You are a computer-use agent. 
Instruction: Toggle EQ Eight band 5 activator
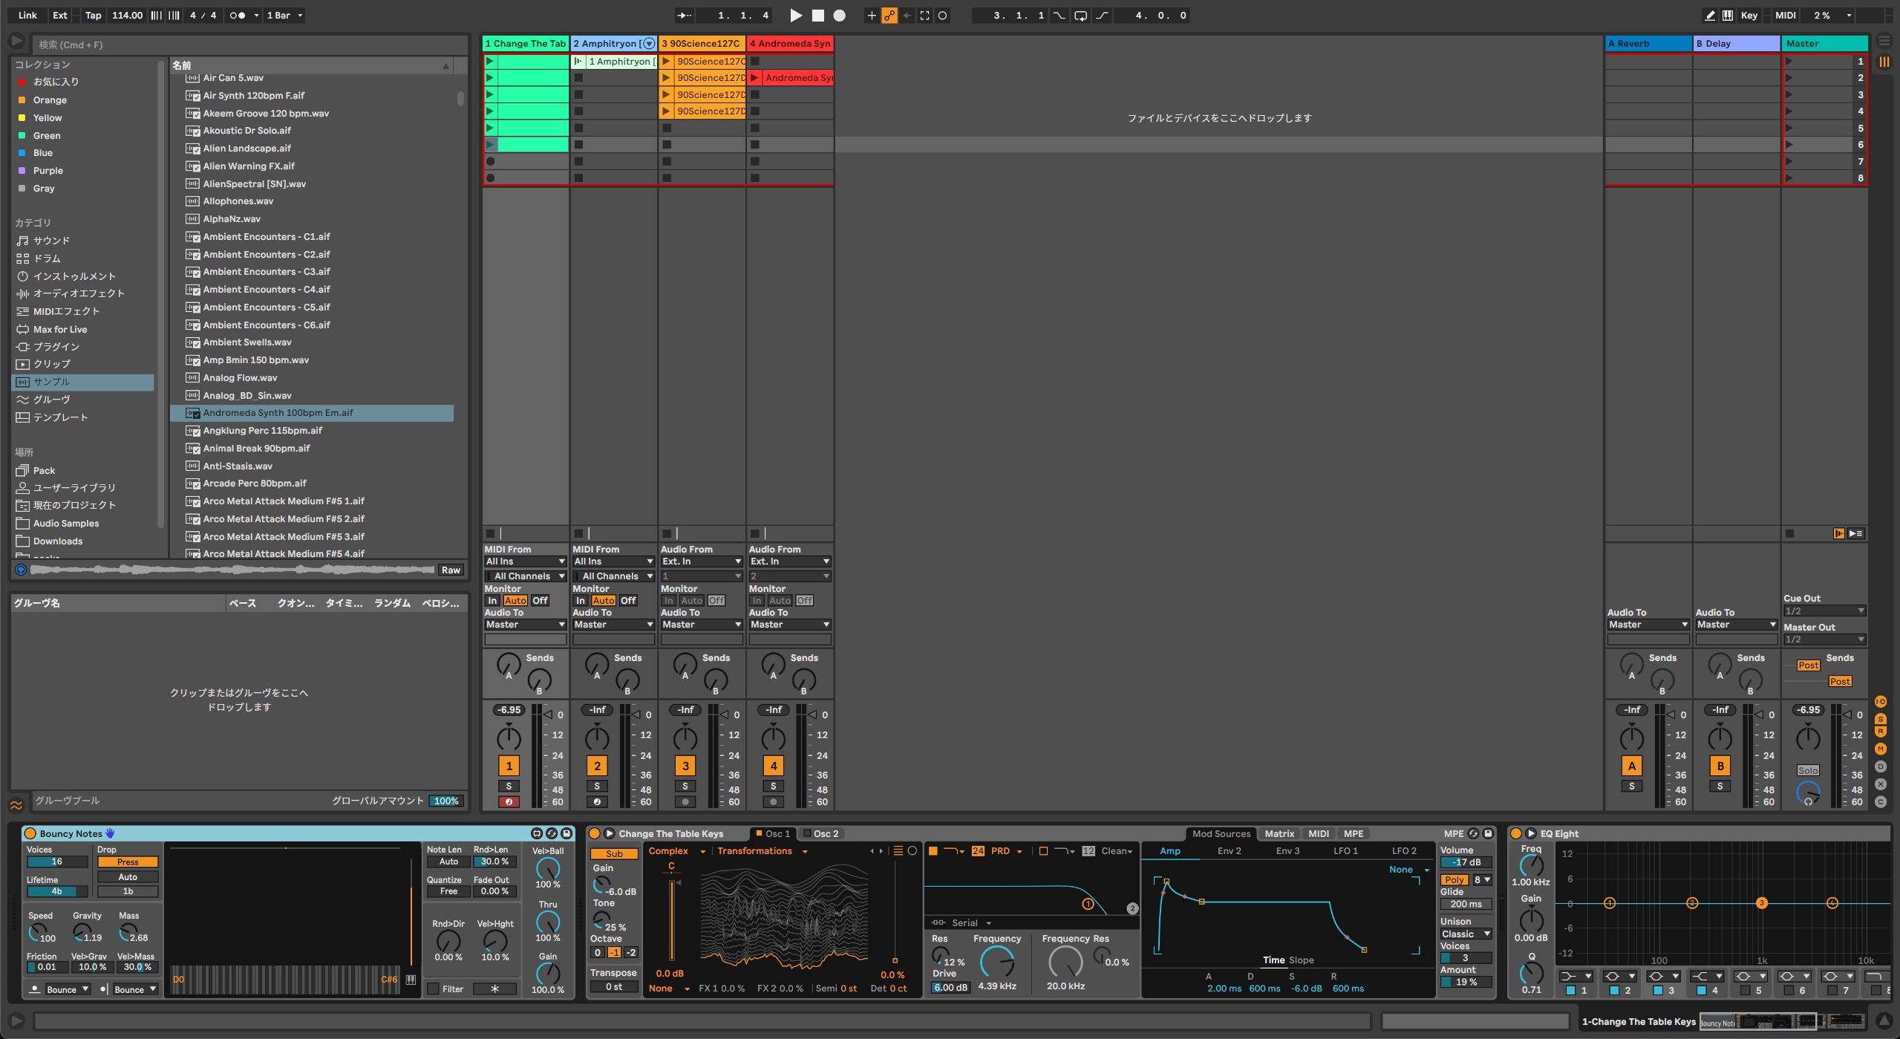point(1746,990)
